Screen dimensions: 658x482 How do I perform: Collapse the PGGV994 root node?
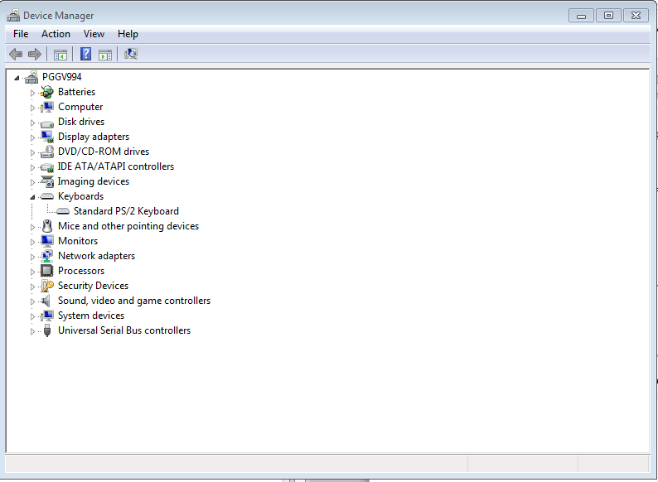(17, 78)
